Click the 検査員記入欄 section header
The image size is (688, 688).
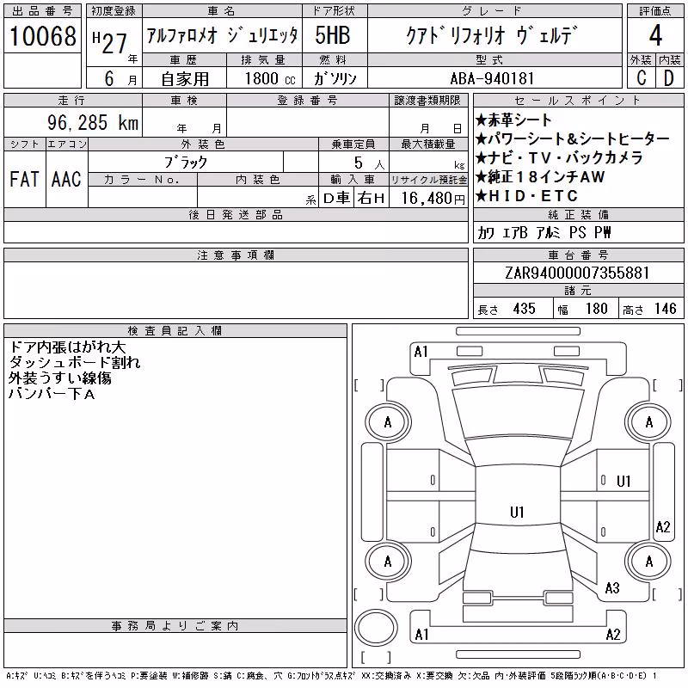[x=175, y=331]
